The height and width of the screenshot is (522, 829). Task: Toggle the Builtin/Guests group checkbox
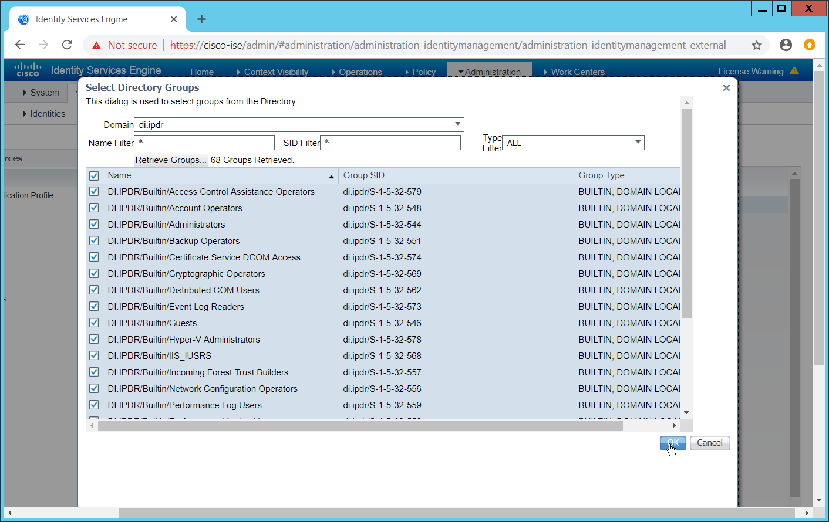pyautogui.click(x=94, y=323)
